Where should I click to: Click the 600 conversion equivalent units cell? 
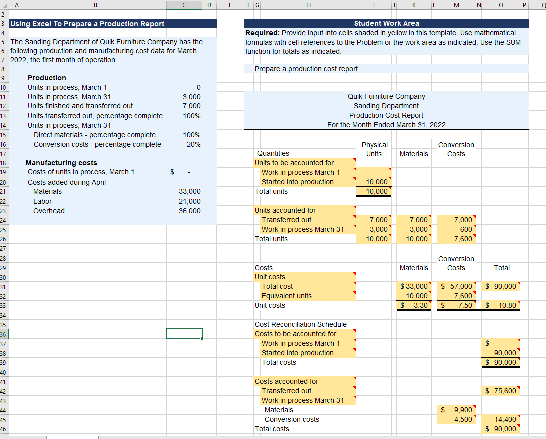456,229
